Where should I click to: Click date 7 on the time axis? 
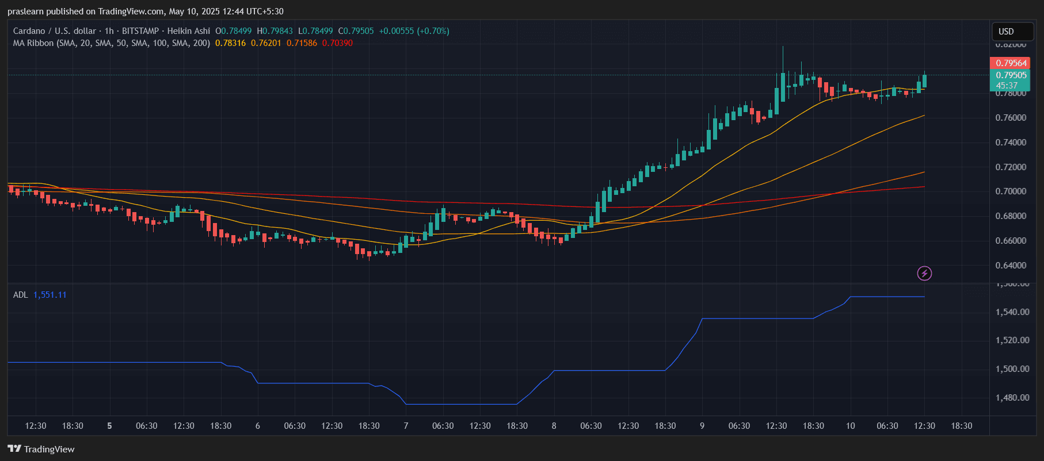coord(406,426)
